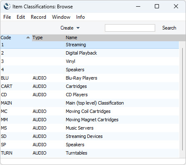Minimize the Item Classifications window

[138, 6]
